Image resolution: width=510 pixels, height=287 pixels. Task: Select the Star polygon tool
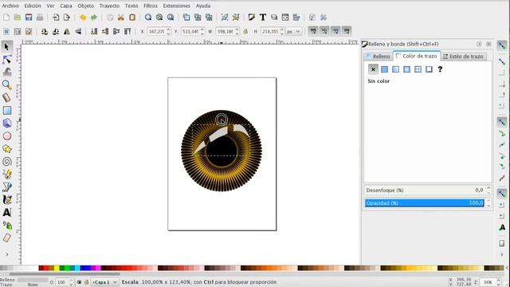tap(7, 149)
